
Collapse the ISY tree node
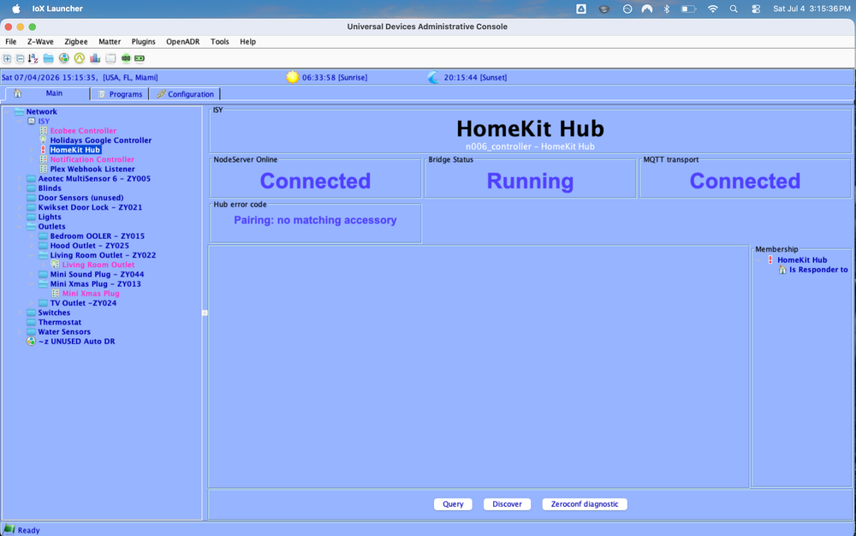click(20, 122)
